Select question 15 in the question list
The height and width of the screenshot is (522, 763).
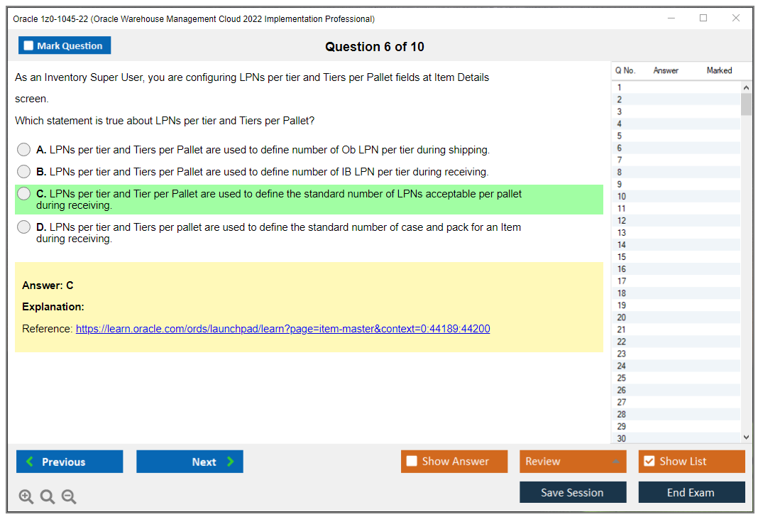(674, 256)
